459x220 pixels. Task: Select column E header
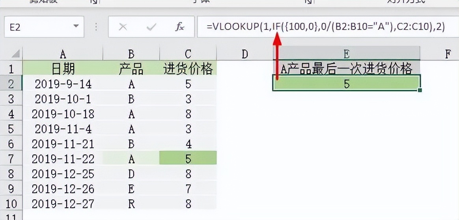coord(346,54)
